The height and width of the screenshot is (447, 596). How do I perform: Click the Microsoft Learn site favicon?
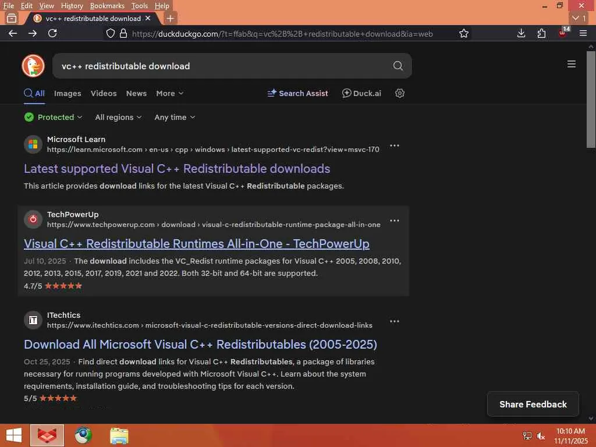point(33,144)
